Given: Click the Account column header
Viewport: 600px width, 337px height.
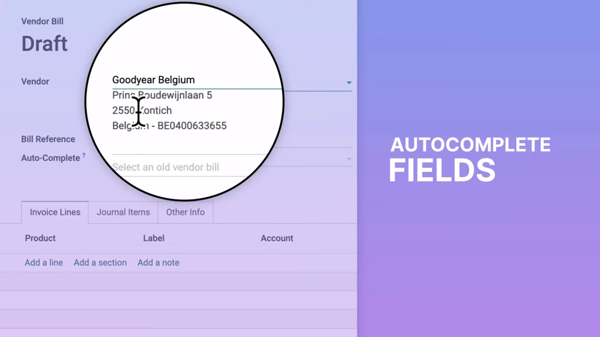Looking at the screenshot, I should point(277,238).
